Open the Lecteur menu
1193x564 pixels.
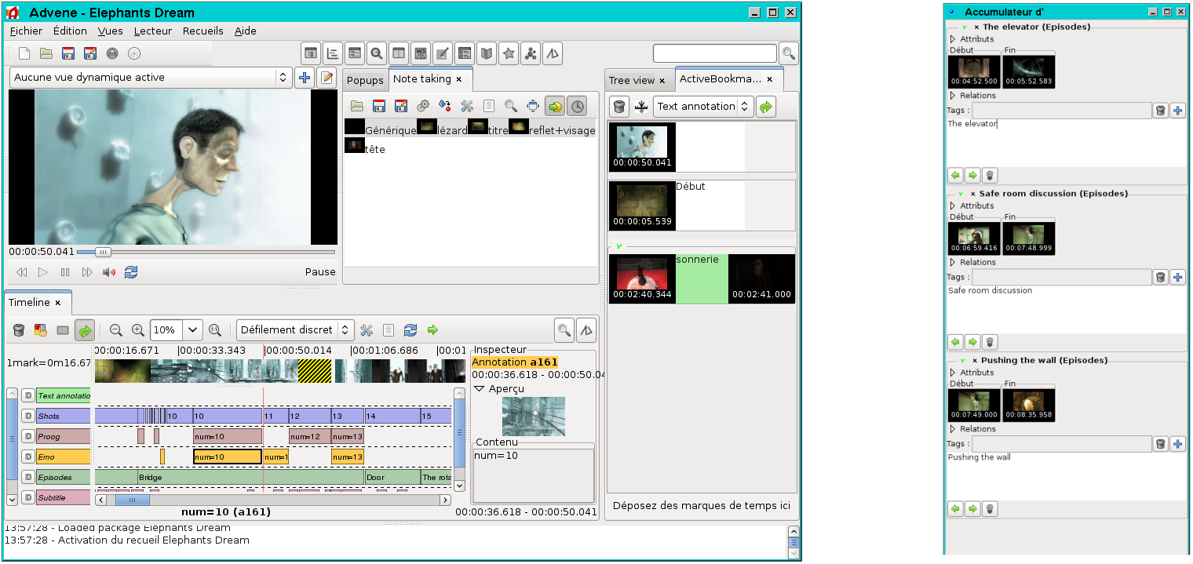tap(152, 31)
